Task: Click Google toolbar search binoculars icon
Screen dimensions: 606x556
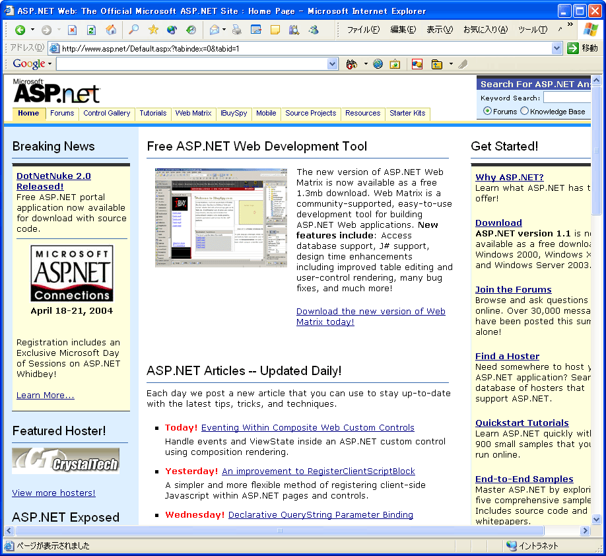Action: click(x=351, y=64)
